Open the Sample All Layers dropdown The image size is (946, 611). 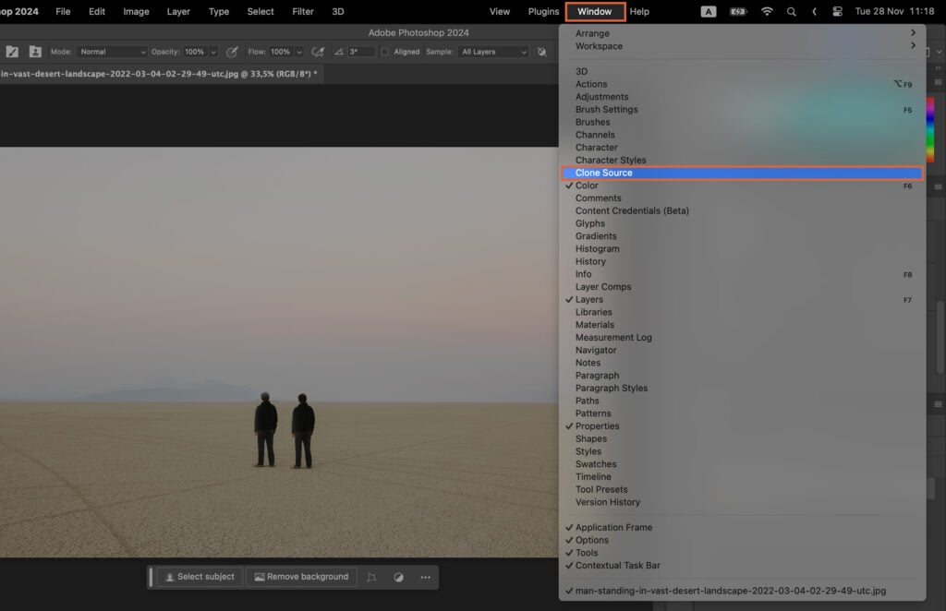492,52
